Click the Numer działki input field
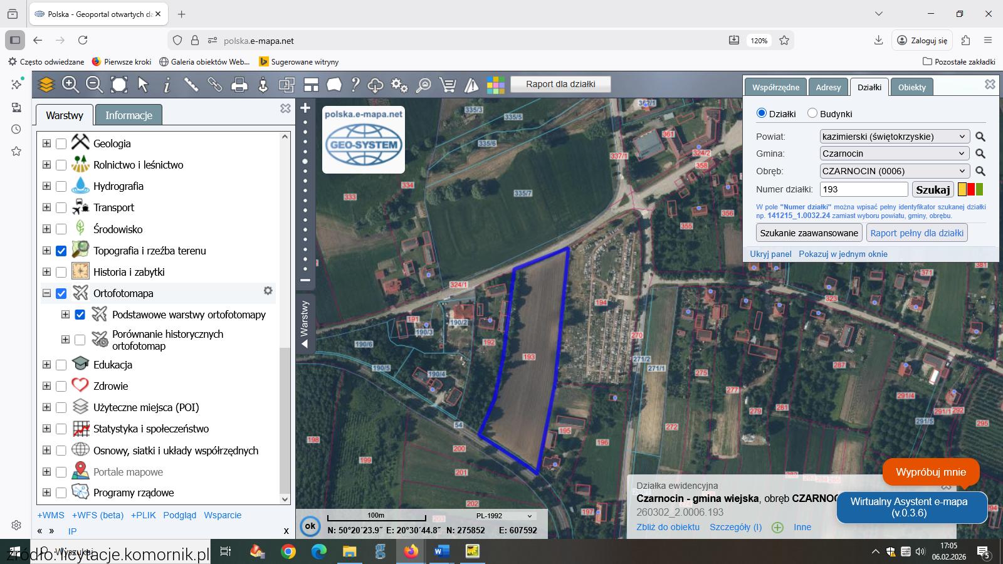This screenshot has width=1003, height=564. coord(863,189)
